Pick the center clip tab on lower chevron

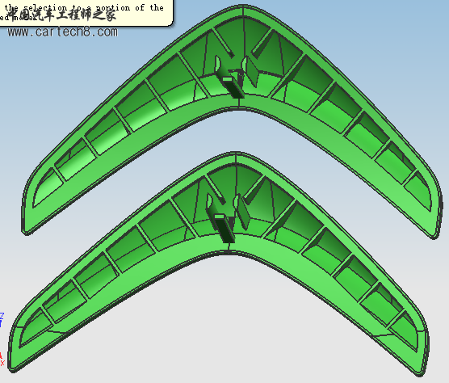225,228
